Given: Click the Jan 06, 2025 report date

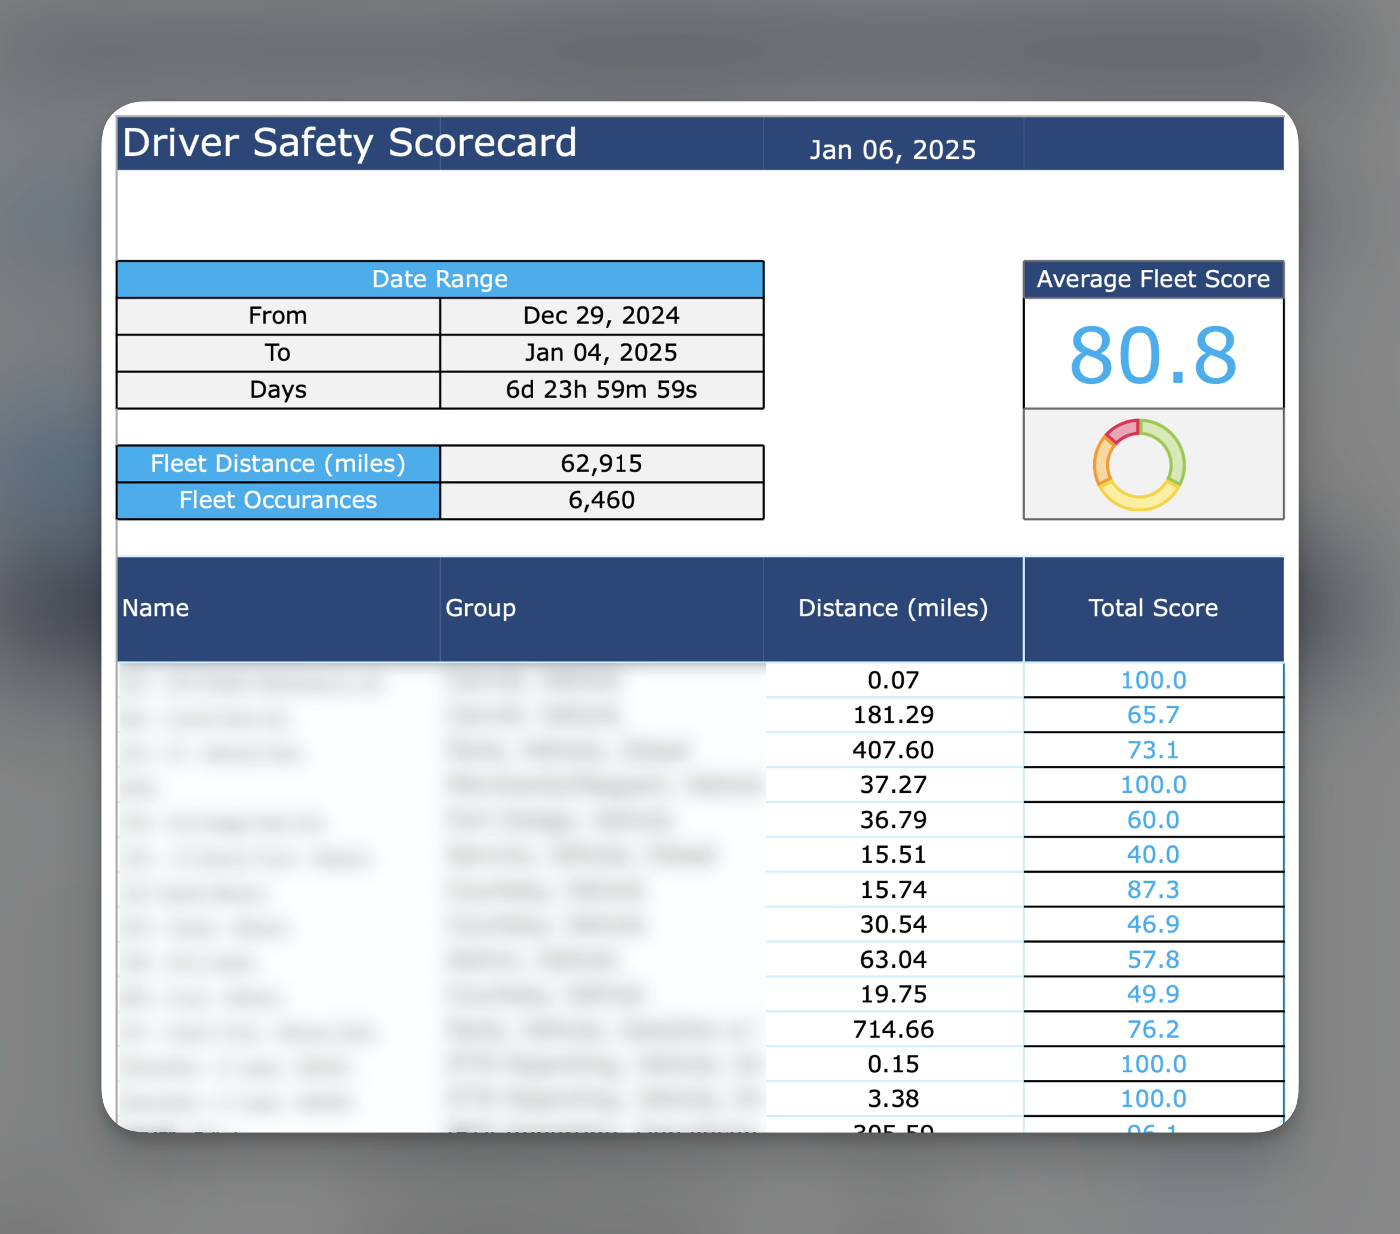Looking at the screenshot, I should [x=893, y=149].
